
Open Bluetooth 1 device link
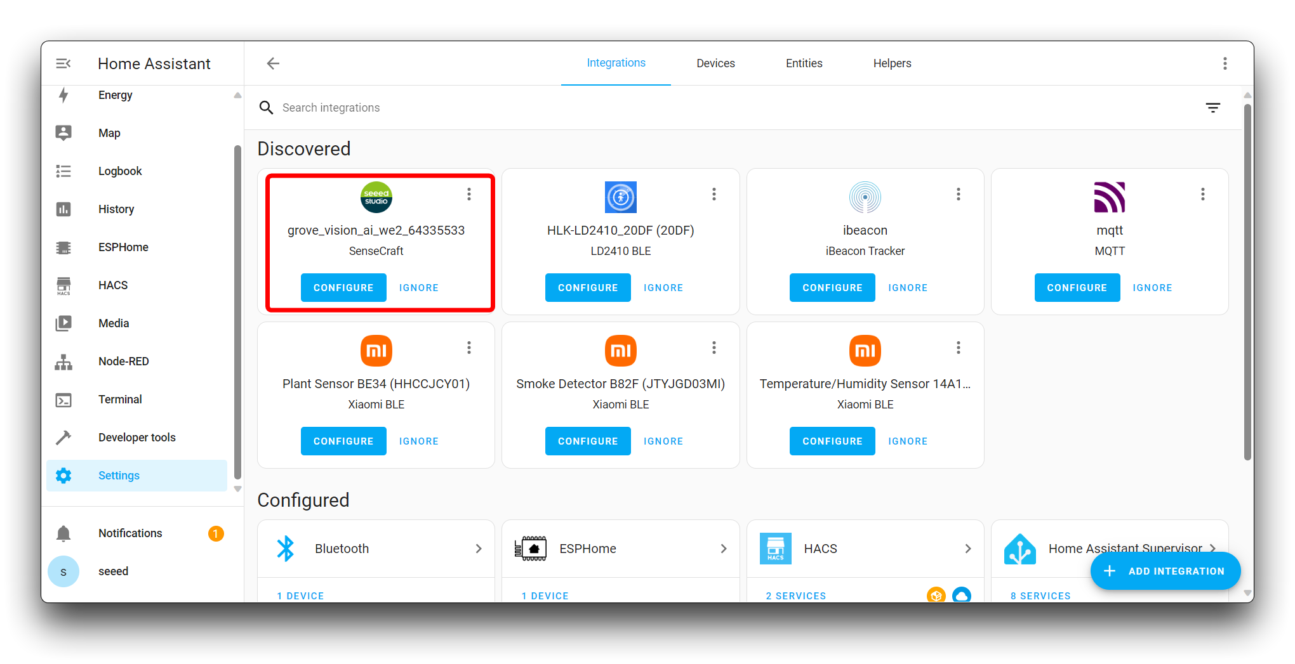point(300,596)
